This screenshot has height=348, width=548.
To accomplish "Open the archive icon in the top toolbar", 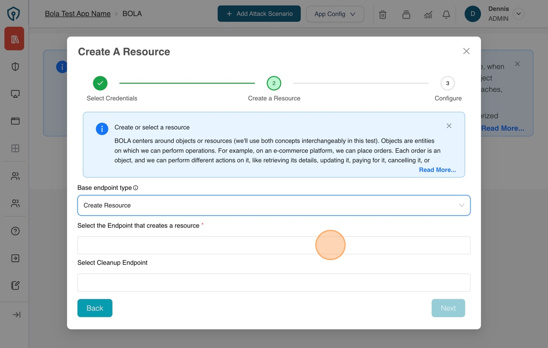I will click(405, 14).
